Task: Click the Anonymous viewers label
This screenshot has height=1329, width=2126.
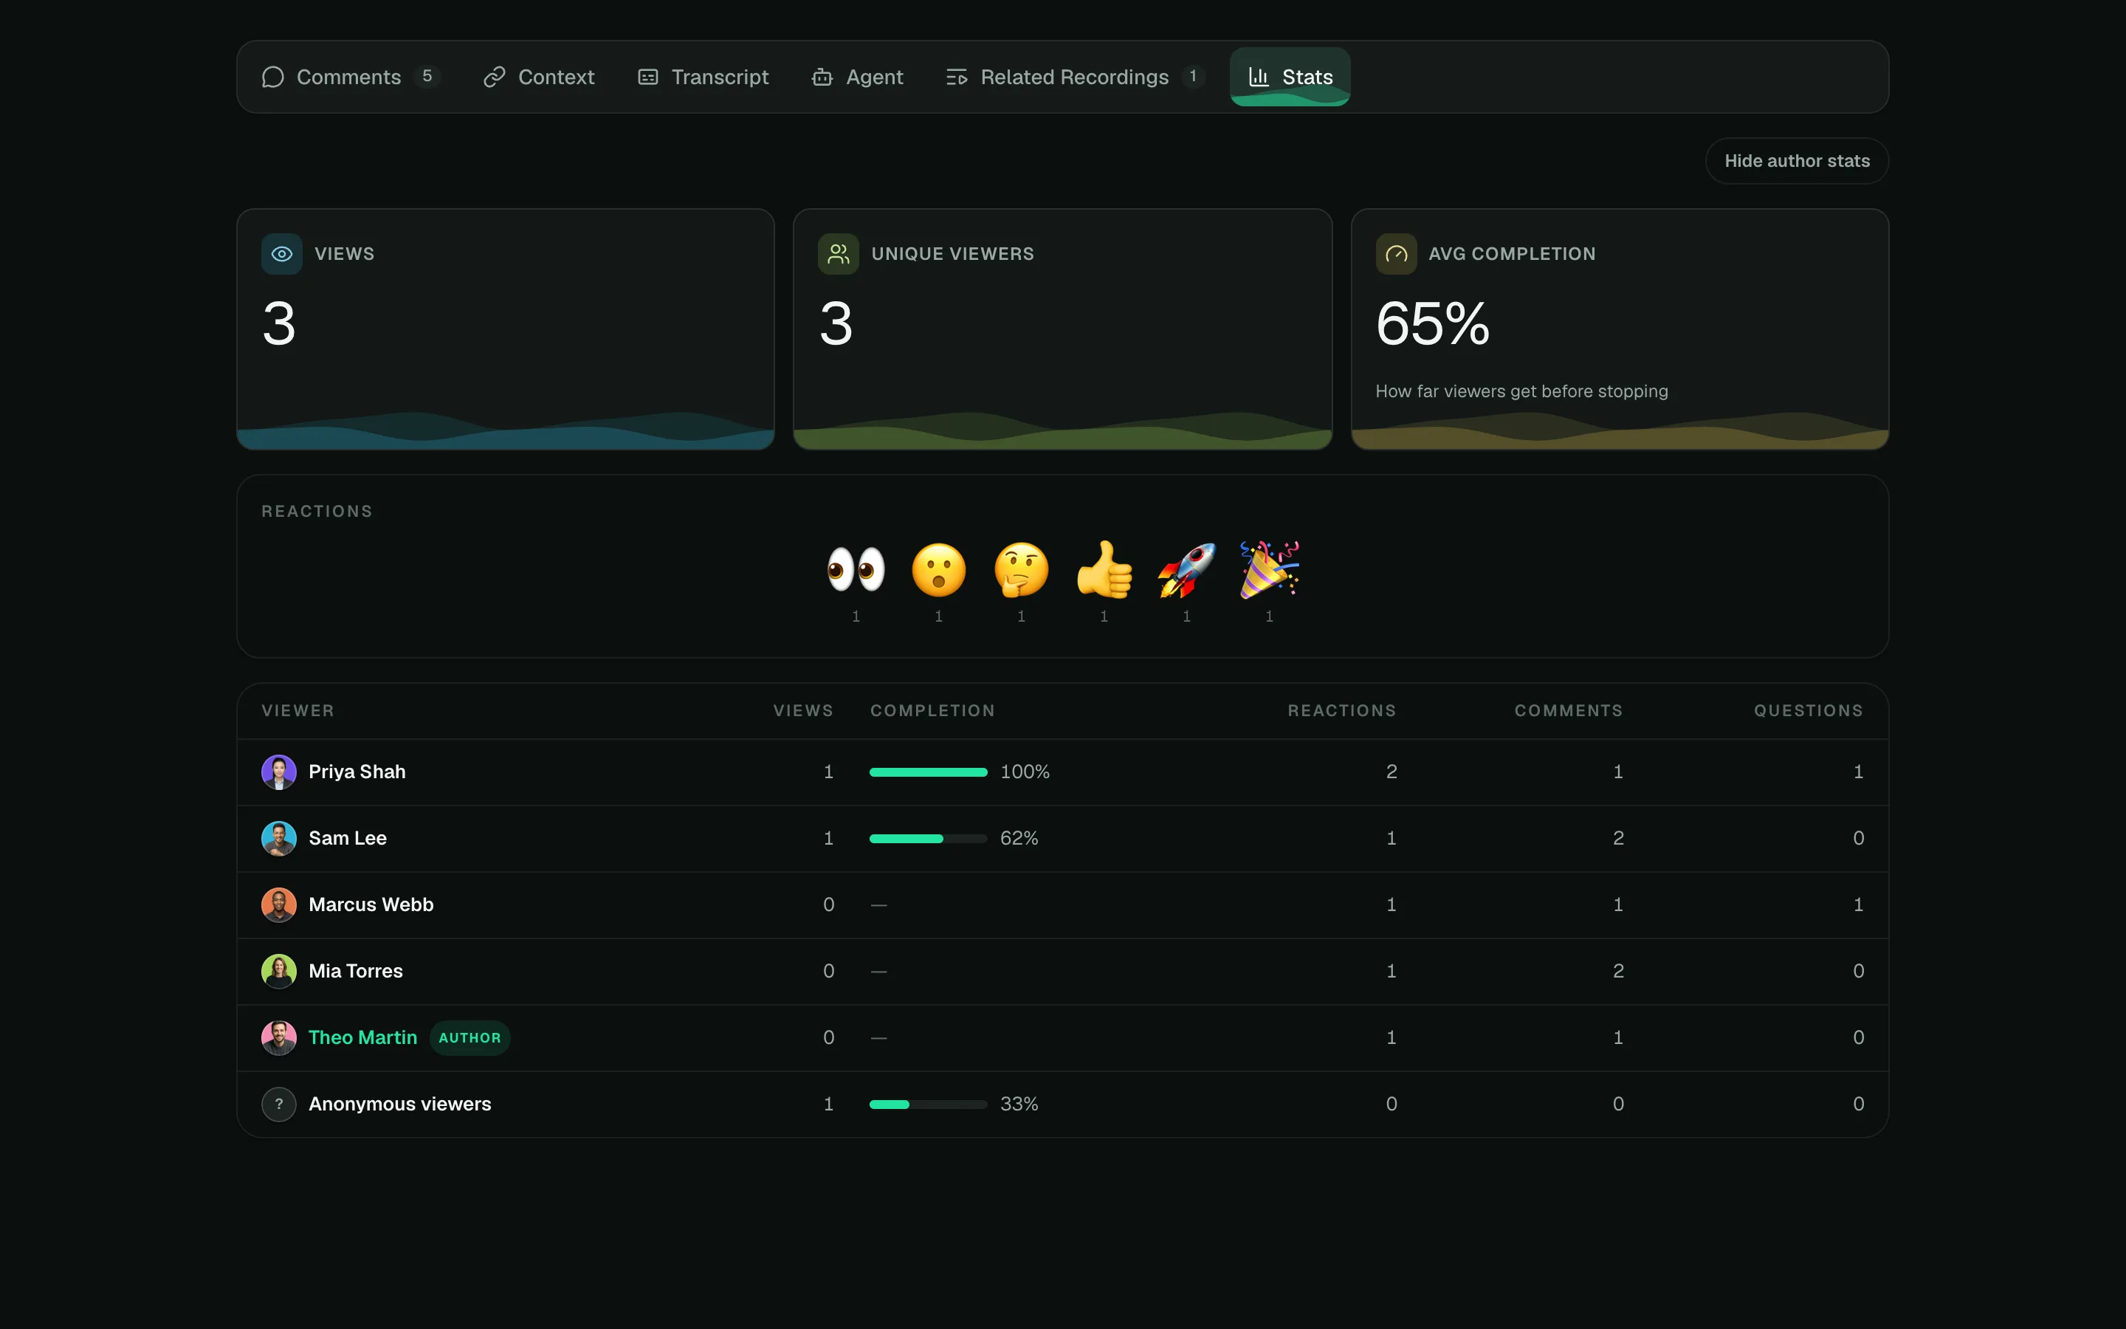Action: 399,1104
